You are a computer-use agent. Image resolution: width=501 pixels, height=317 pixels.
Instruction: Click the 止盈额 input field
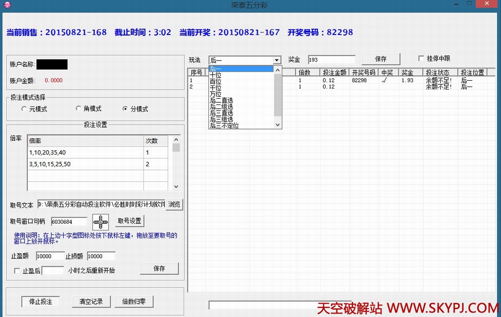pos(50,256)
